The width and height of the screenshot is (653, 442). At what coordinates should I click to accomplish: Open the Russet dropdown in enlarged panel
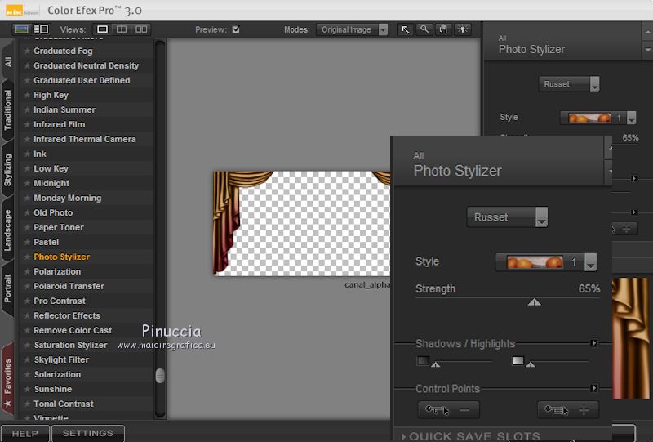pyautogui.click(x=507, y=217)
